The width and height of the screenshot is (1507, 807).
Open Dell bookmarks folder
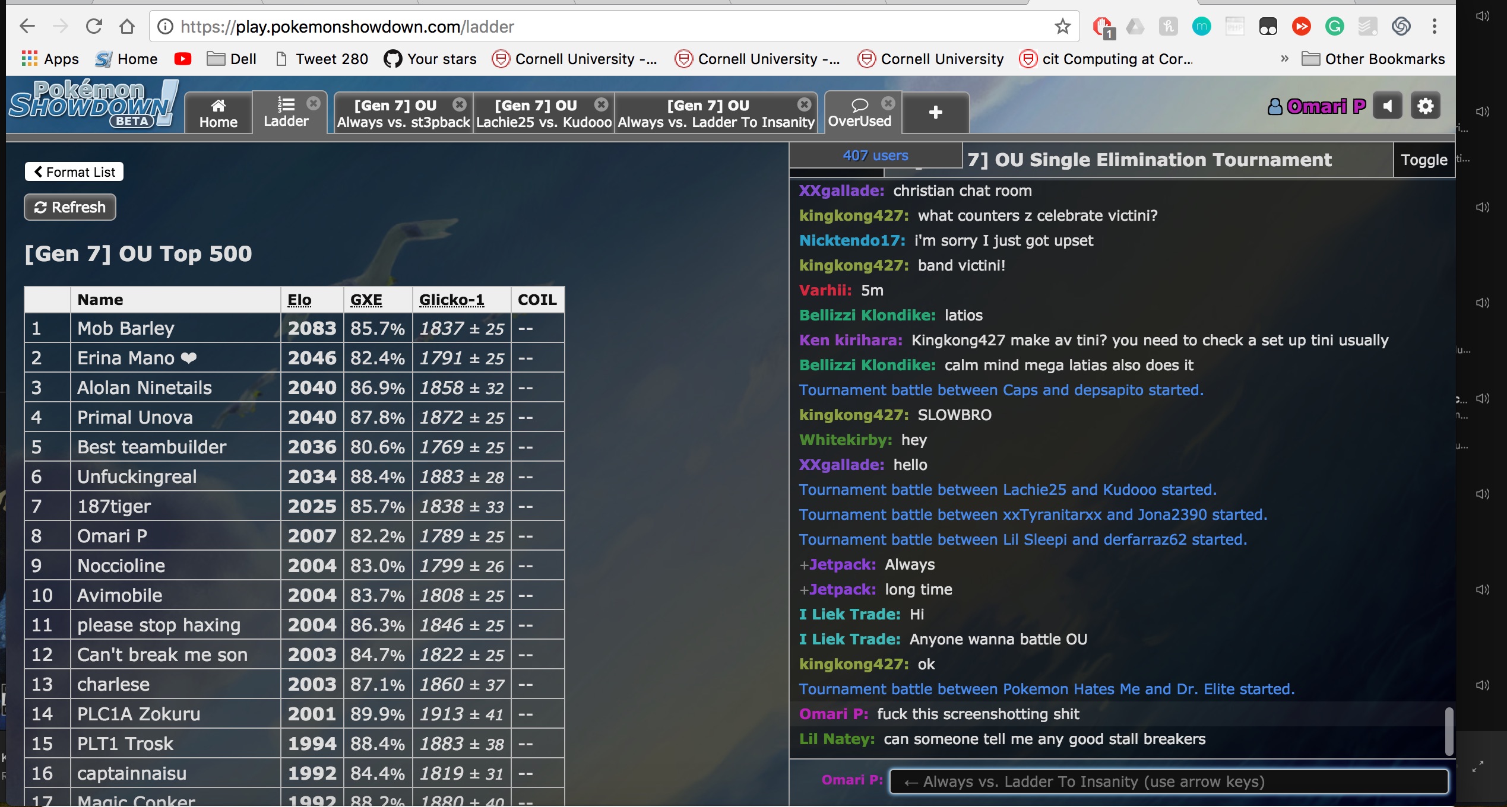click(232, 59)
